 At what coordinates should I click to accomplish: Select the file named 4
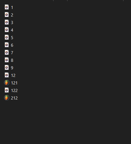coord(12,30)
